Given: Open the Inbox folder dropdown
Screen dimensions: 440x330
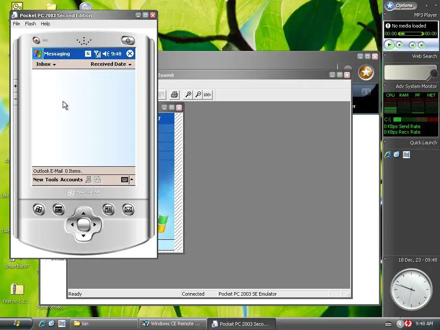Looking at the screenshot, I should click(46, 64).
